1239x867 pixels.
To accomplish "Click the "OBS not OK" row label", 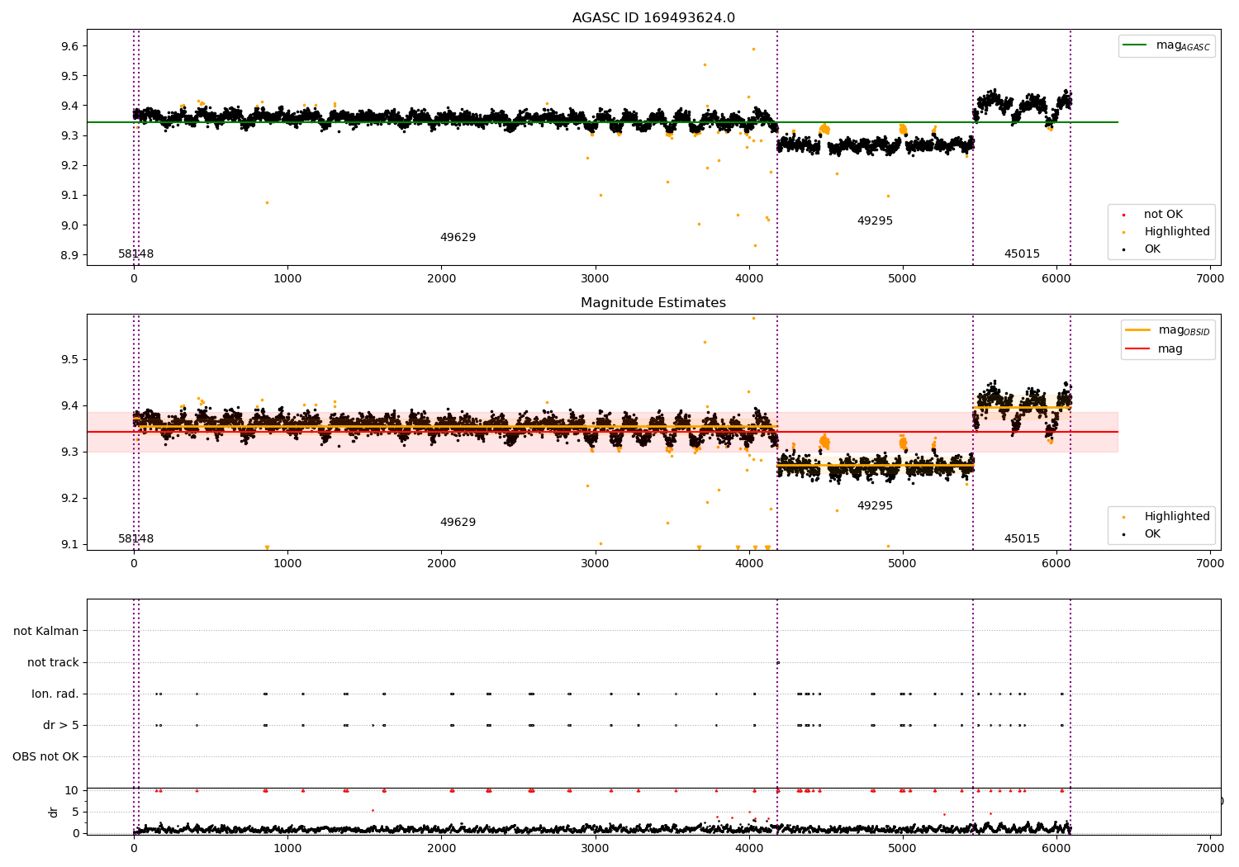I will click(x=45, y=756).
